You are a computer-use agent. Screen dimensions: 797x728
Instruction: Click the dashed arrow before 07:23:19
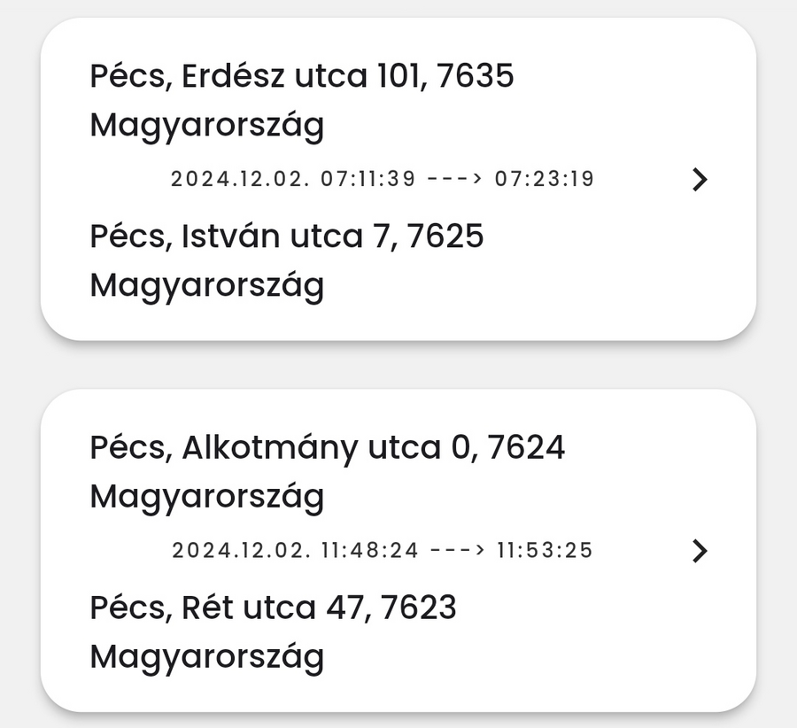coord(454,179)
